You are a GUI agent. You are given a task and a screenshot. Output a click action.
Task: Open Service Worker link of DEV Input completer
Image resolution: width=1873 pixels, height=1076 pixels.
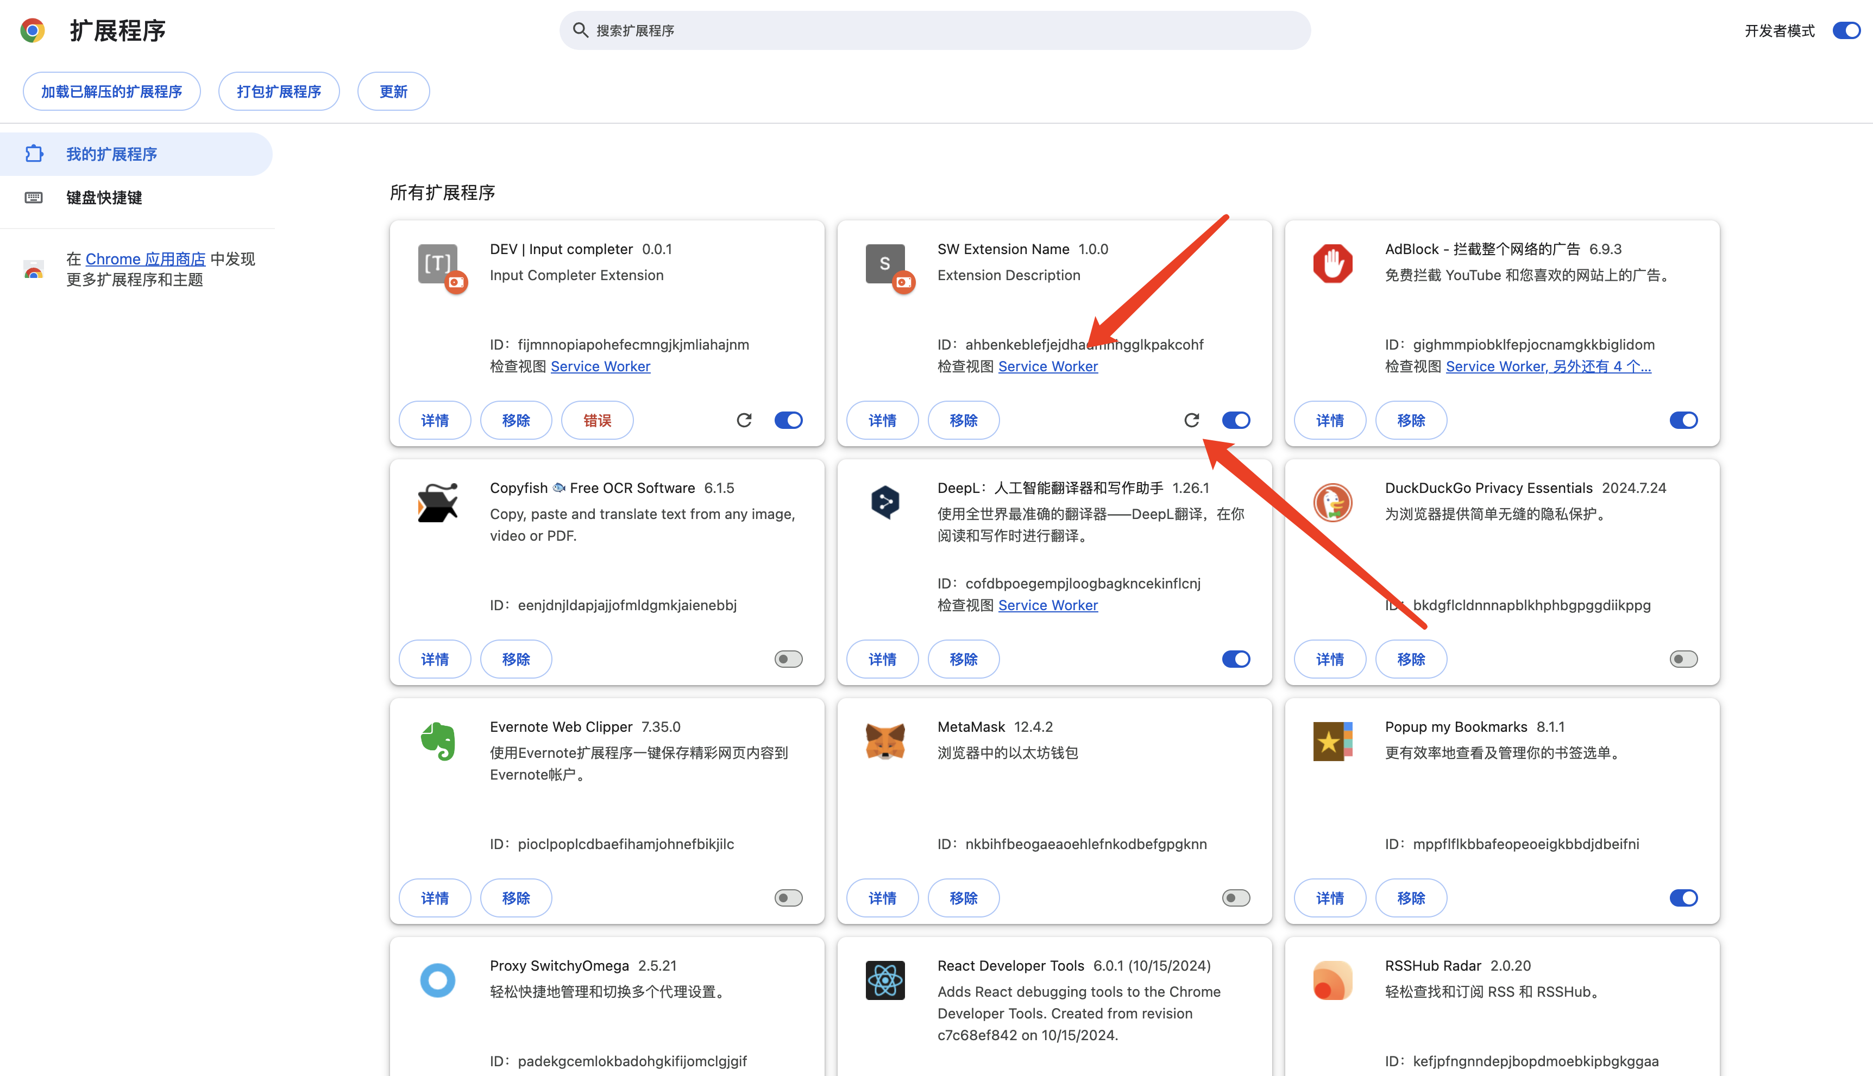point(600,366)
